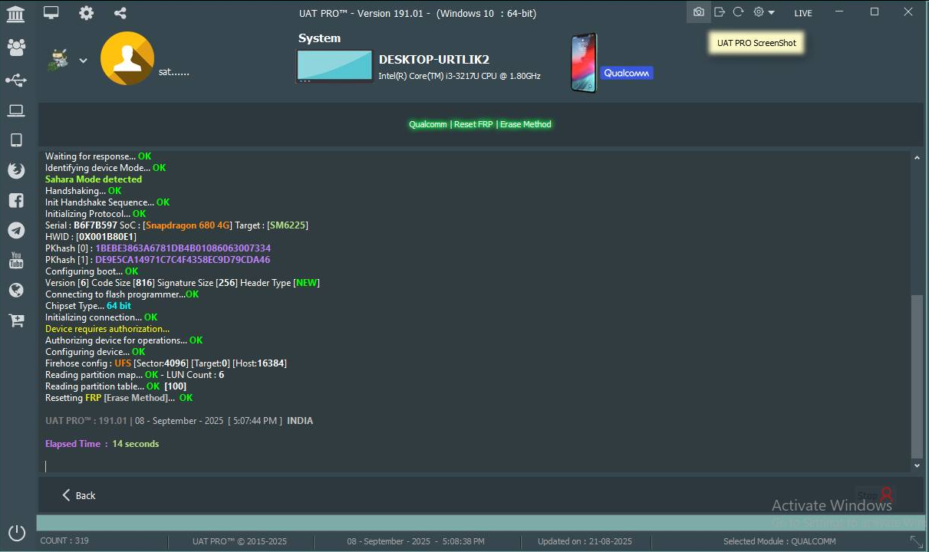
Task: Open the Facebook icon in sidebar
Action: (x=15, y=200)
